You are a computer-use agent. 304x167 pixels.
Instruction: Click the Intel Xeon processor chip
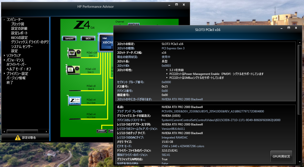pos(106,43)
